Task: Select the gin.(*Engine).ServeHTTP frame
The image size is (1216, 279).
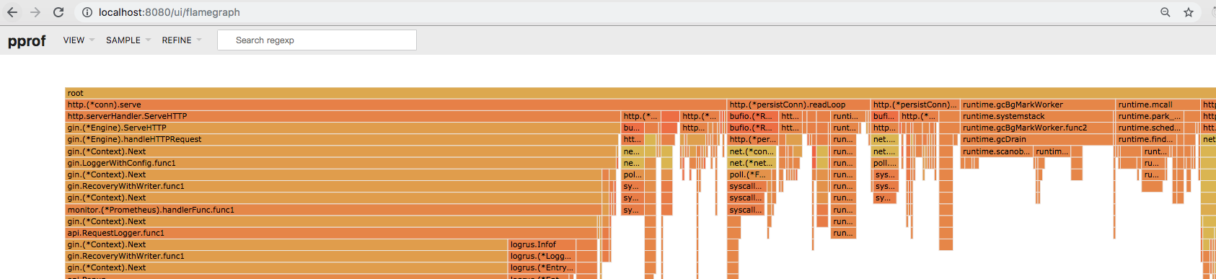Action: point(343,128)
